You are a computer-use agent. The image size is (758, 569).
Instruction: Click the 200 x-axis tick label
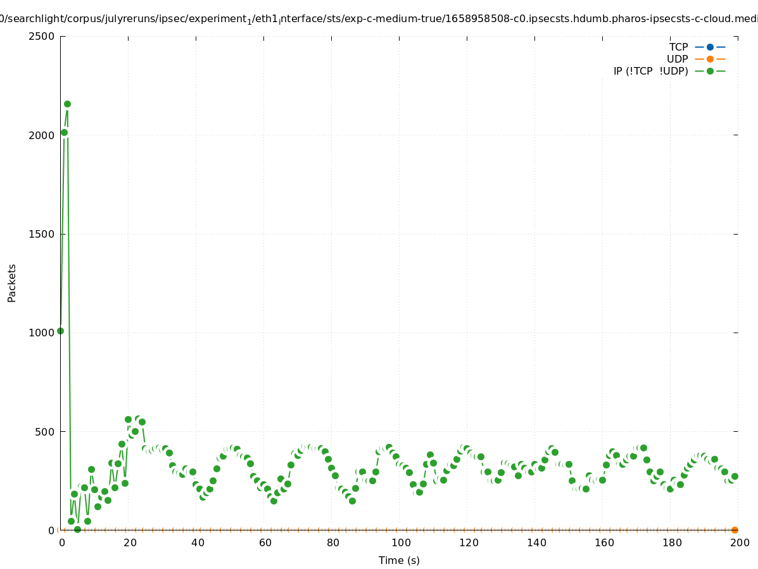tap(740, 542)
